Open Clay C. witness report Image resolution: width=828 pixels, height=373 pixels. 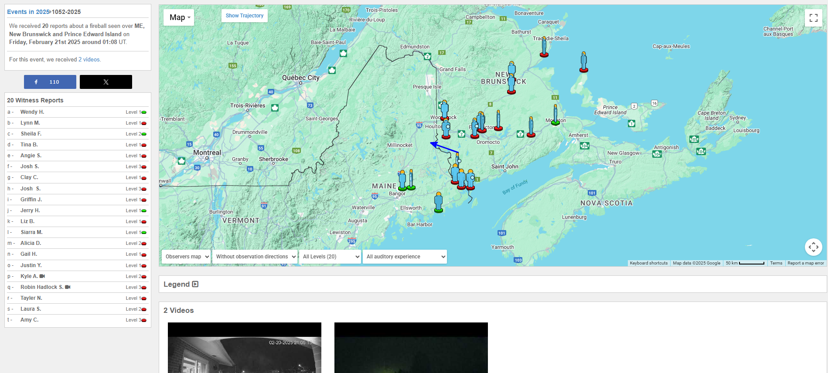coord(29,177)
